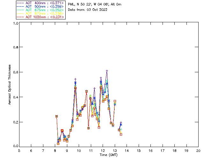Click the y-axis tick label '0.6'
This screenshot has width=204, height=163.
[16, 72]
